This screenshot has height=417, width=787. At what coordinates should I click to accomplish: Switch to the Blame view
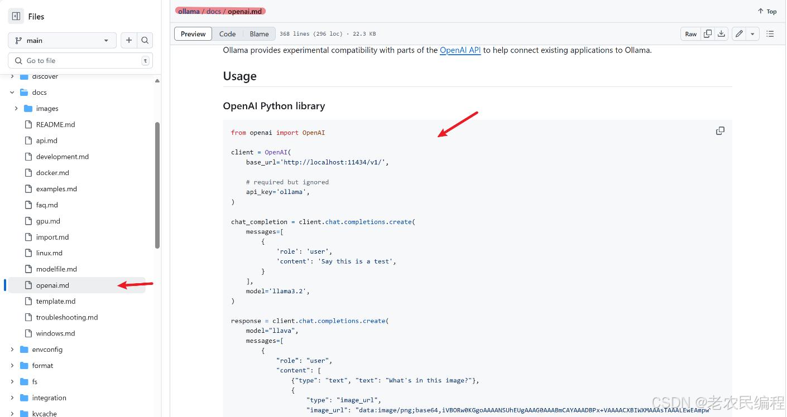(x=259, y=33)
